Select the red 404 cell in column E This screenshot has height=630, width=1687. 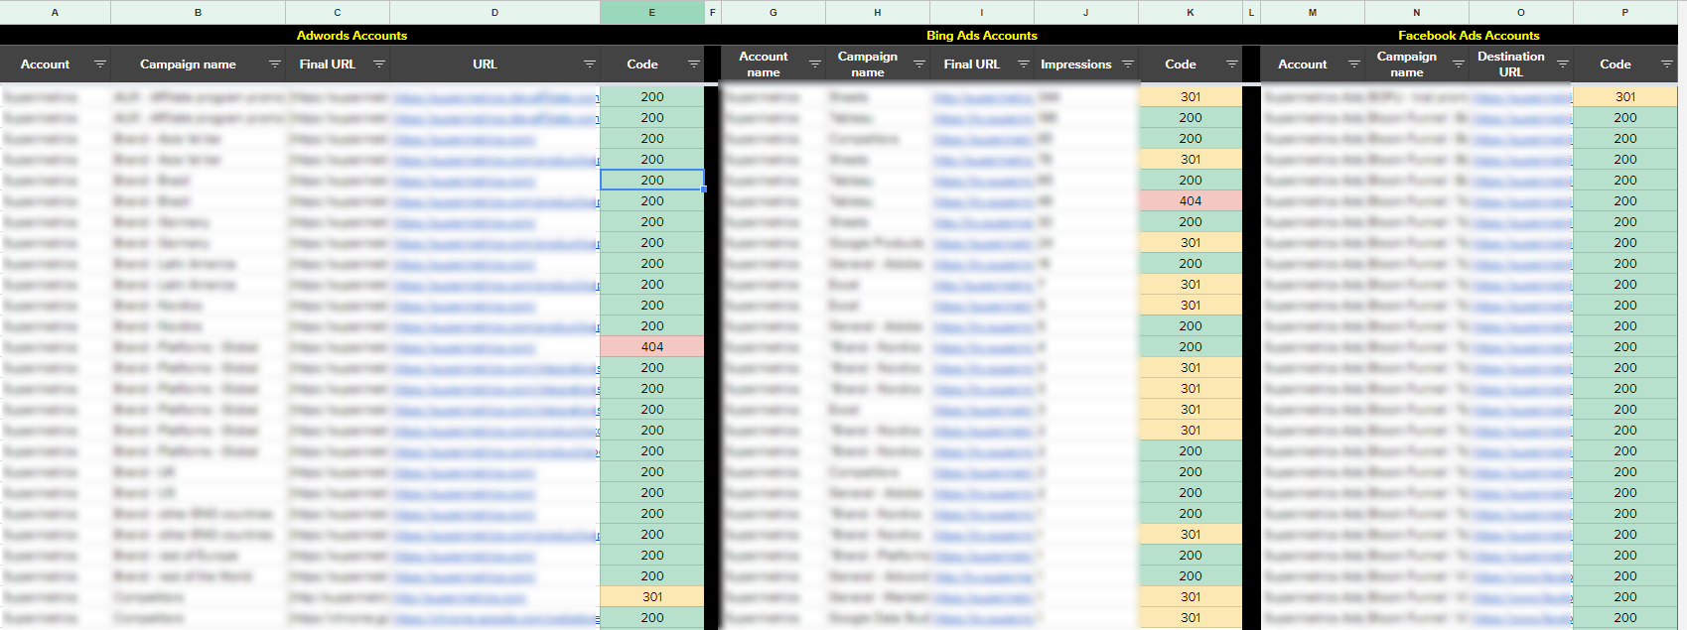(x=652, y=347)
